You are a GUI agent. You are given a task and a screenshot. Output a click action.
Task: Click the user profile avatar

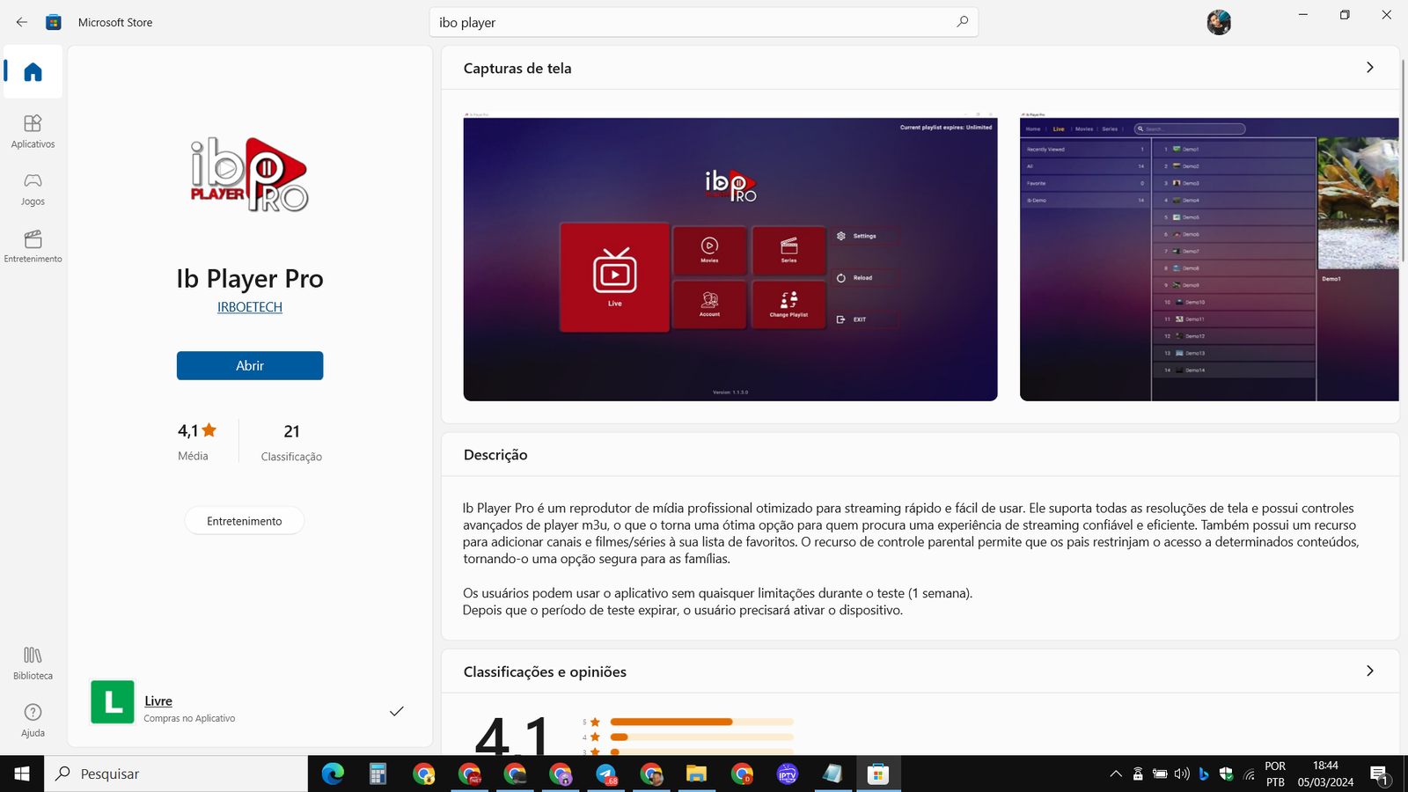(1219, 22)
